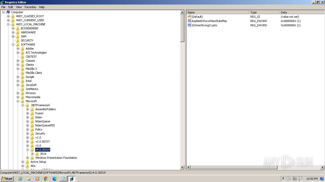Click the v2.0.50727 folder icon
Viewport: 325px width, 182px height.
[32, 142]
